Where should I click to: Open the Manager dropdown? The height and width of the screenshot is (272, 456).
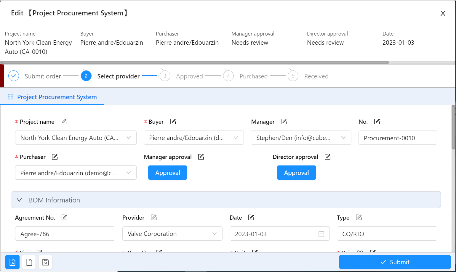301,138
